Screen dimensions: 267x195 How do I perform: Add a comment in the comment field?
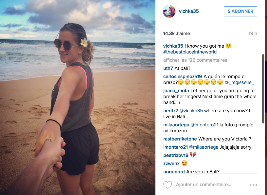point(204,184)
